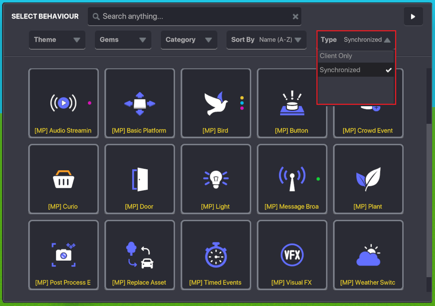Pick the [MP] Timed Events stopwatch icon
The image size is (435, 306).
pos(216,255)
